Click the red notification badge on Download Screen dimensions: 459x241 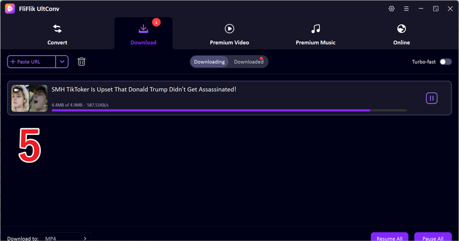coord(156,22)
